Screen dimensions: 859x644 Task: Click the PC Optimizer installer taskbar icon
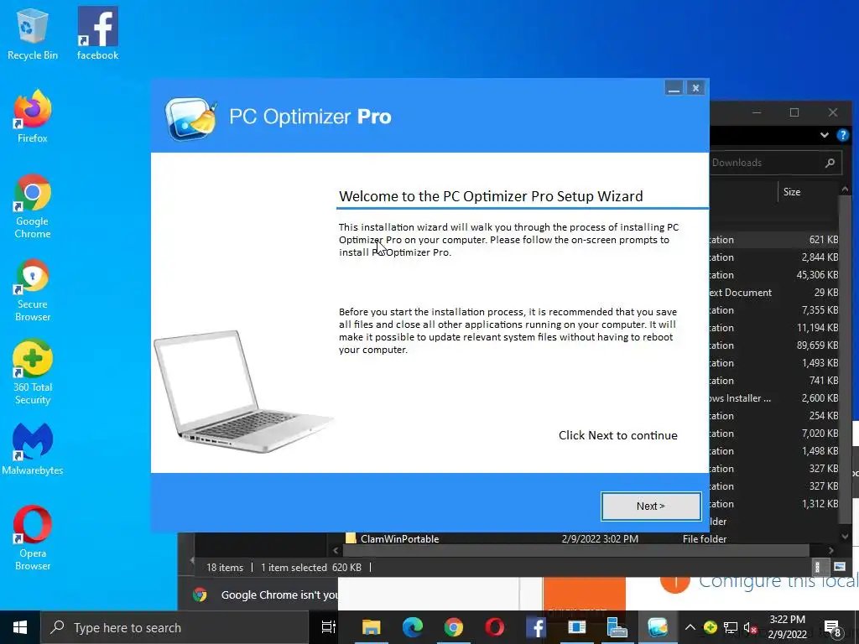(658, 627)
